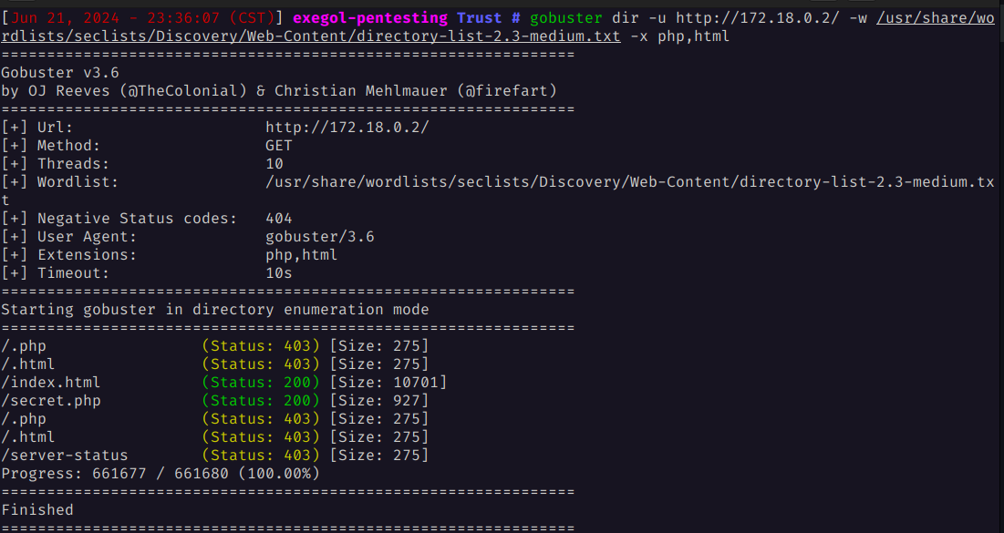The height and width of the screenshot is (533, 1004).
Task: Select the [Size: 10701] value
Action: click(388, 383)
